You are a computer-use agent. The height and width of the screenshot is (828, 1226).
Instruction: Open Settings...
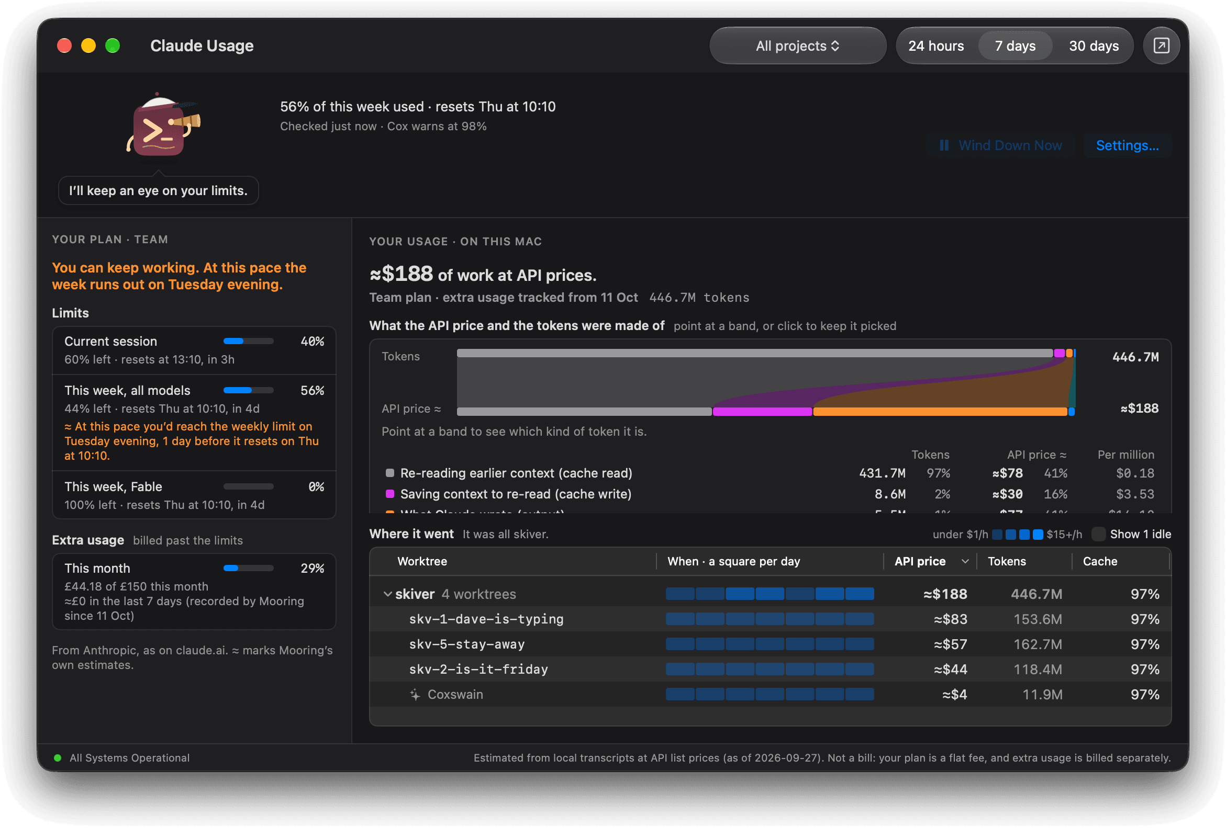(1127, 145)
